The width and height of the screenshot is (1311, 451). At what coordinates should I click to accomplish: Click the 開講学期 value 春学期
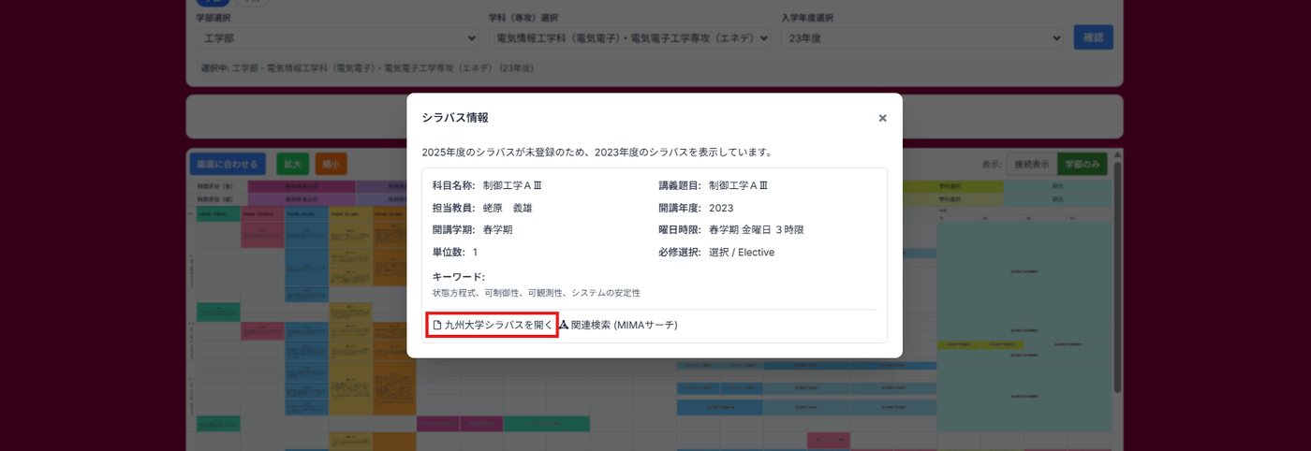498,230
